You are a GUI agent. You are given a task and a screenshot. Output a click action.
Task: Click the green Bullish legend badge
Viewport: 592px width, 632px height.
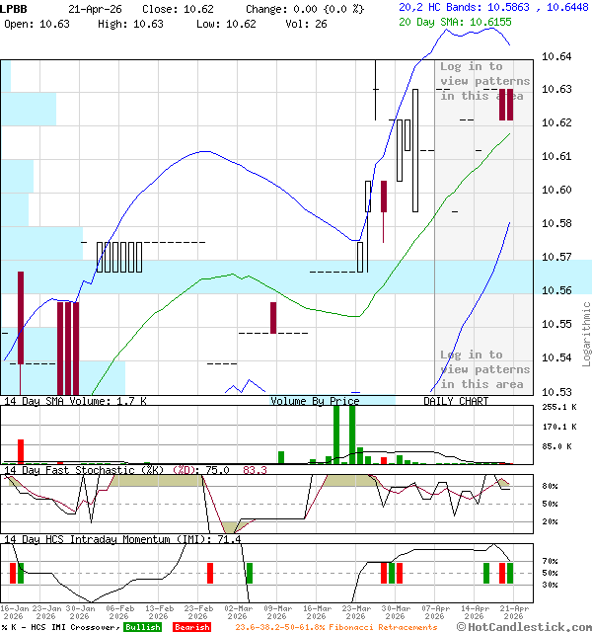point(145,627)
